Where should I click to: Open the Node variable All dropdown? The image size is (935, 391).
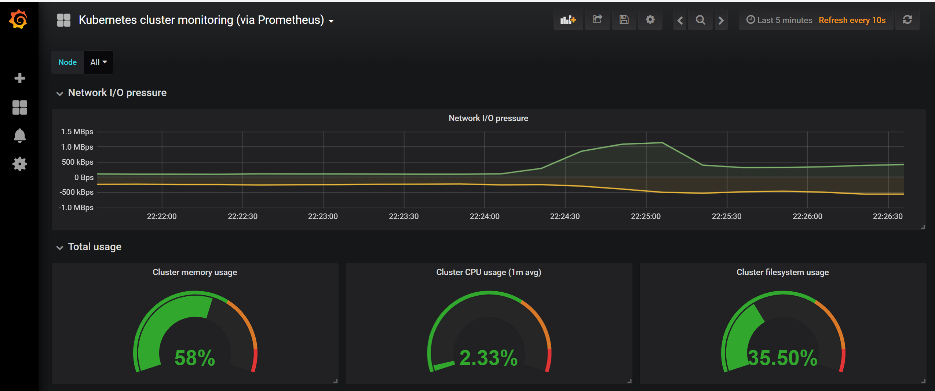click(98, 62)
